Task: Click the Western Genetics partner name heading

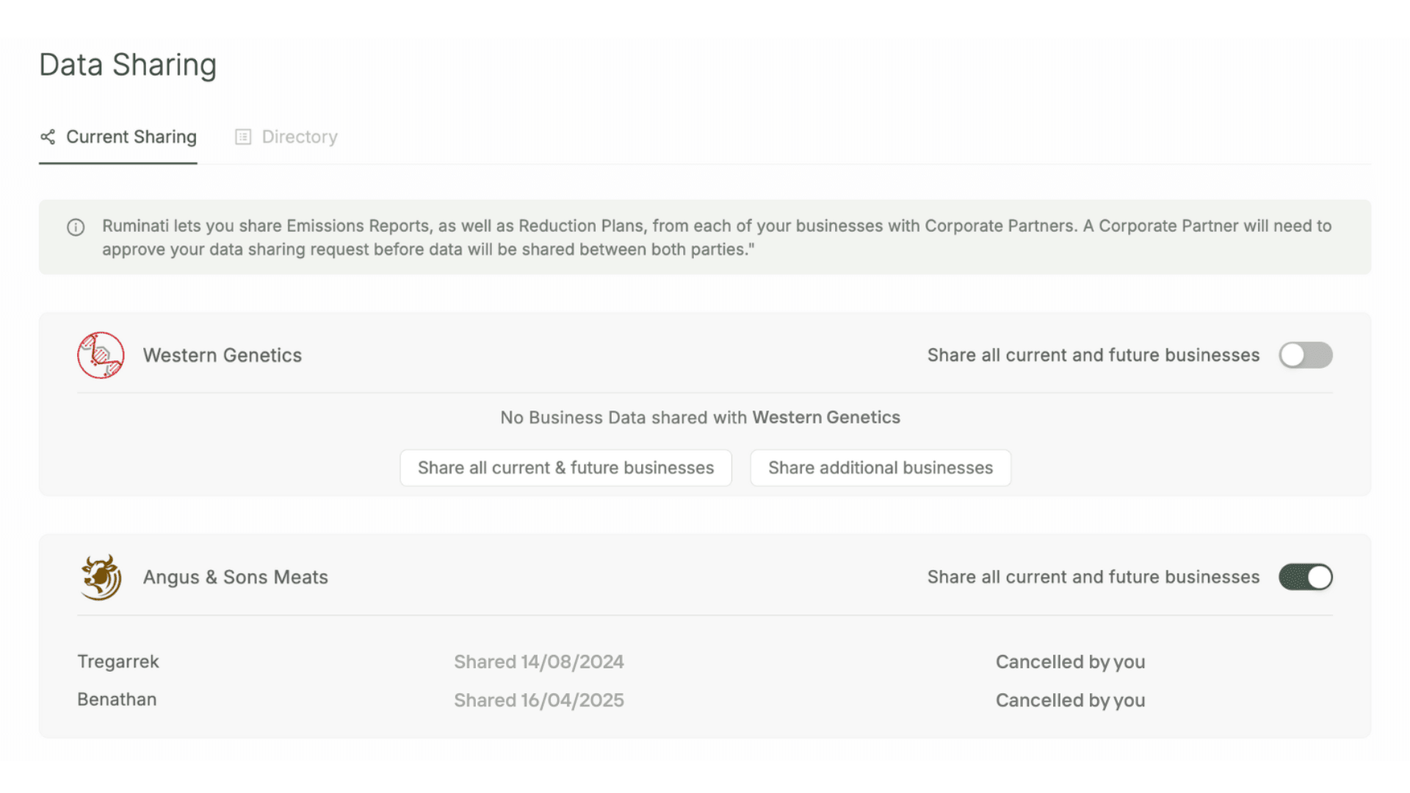Action: (x=223, y=355)
